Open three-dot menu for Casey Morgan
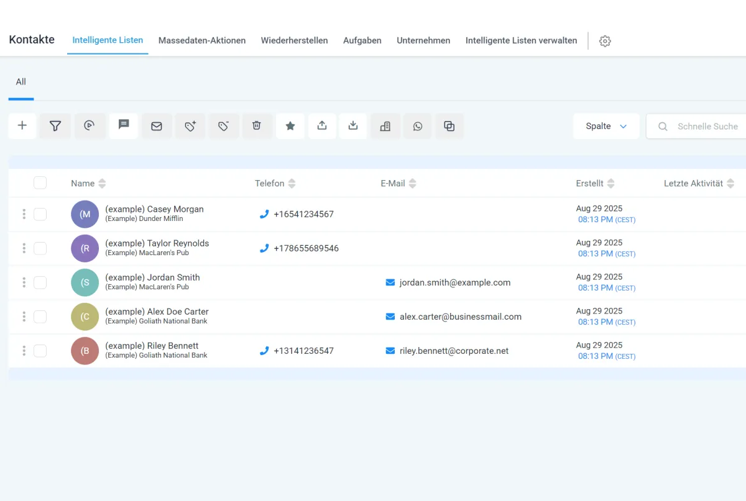This screenshot has width=746, height=501. (24, 214)
